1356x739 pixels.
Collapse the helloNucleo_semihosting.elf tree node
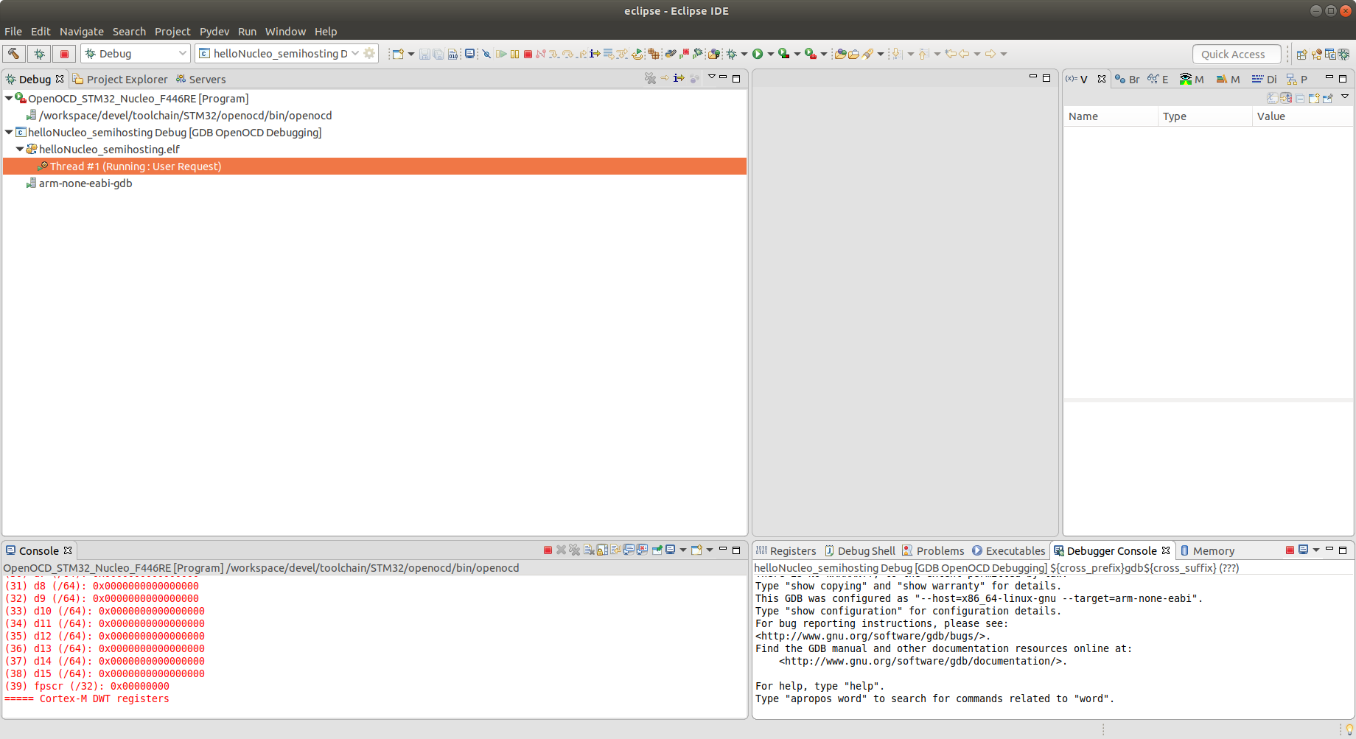coord(20,149)
